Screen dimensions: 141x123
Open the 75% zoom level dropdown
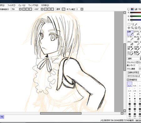pyautogui.click(x=20, y=9)
